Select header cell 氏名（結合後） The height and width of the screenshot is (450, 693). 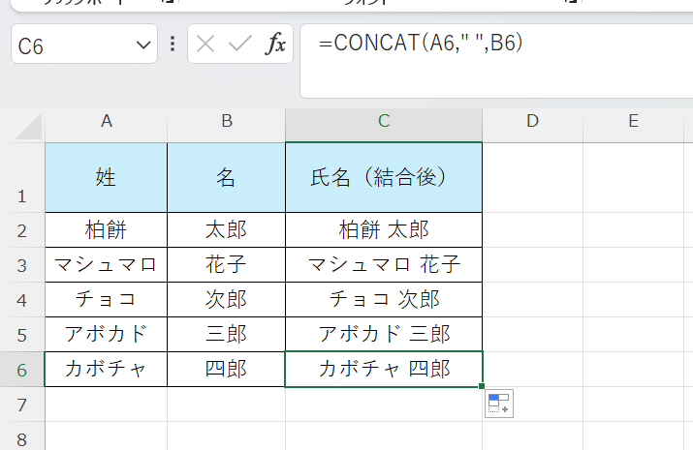click(384, 177)
